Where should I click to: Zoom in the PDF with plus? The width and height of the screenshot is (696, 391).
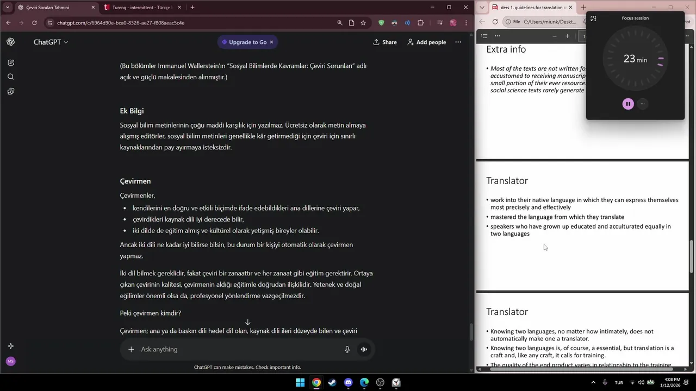[x=567, y=36]
